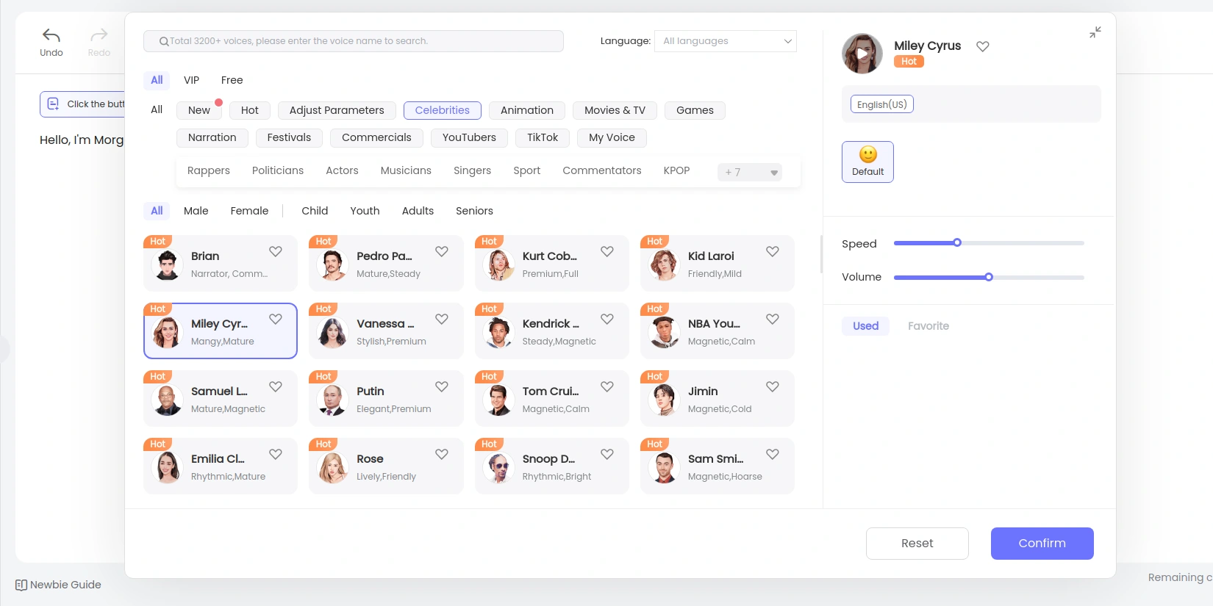Heart the Tom Crui... voice card
Viewport: 1213px width, 606px height.
click(607, 386)
